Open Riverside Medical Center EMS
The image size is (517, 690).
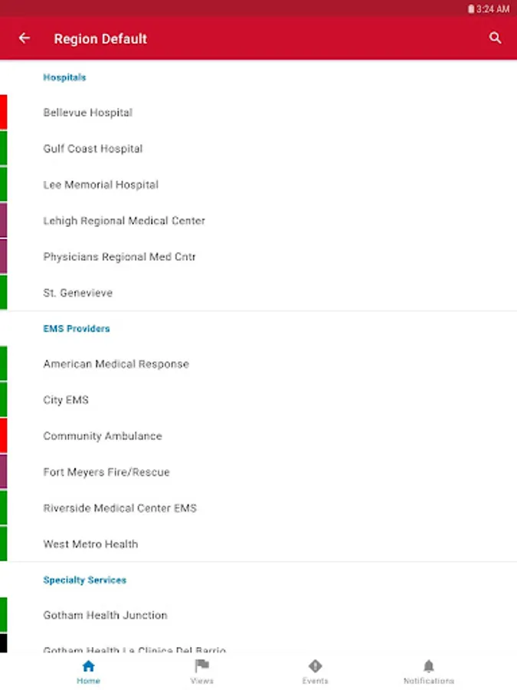[x=259, y=508]
